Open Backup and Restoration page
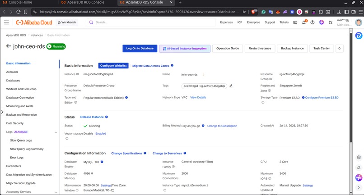Image resolution: width=364 pixels, height=195 pixels. 21,115
